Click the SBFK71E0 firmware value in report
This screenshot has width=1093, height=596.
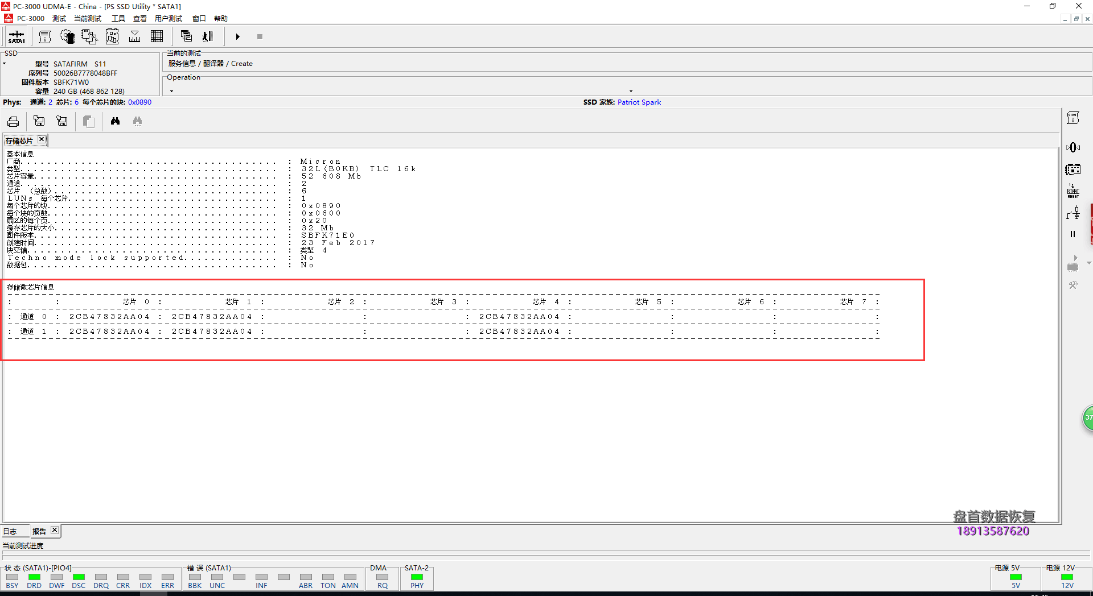[328, 235]
